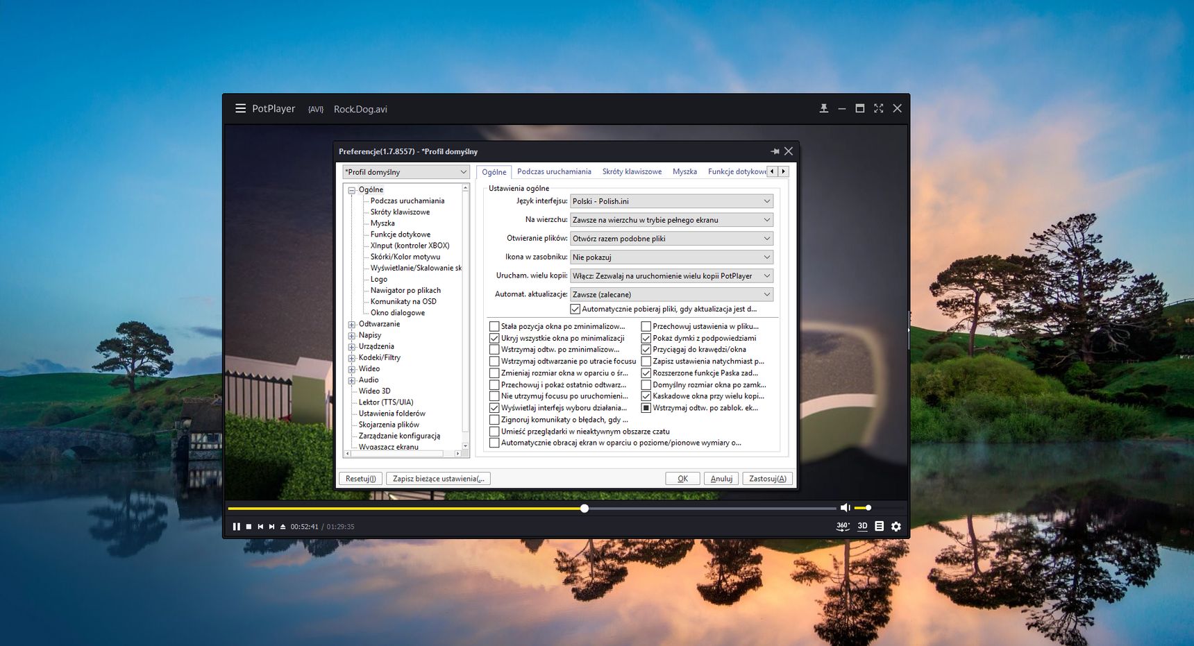Enable 360-degree video mode
Image resolution: width=1194 pixels, height=646 pixels.
(843, 527)
